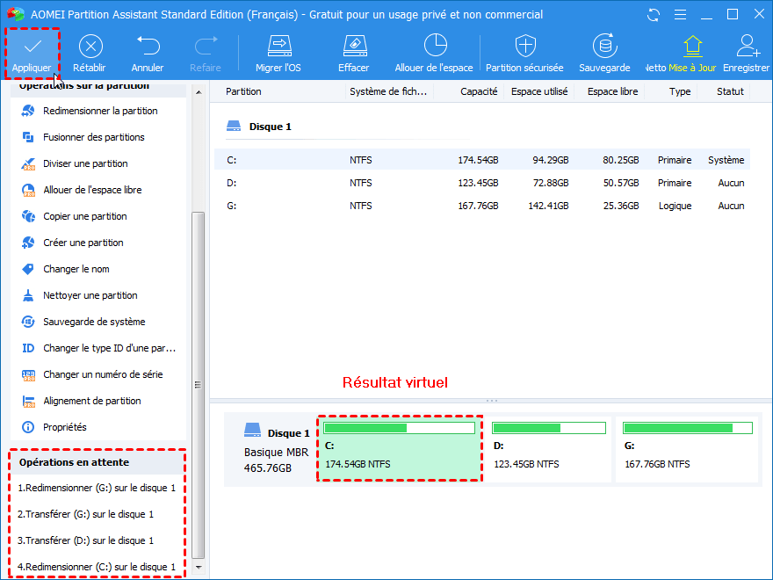
Task: Click the 80.25GB free space cell
Action: [620, 160]
